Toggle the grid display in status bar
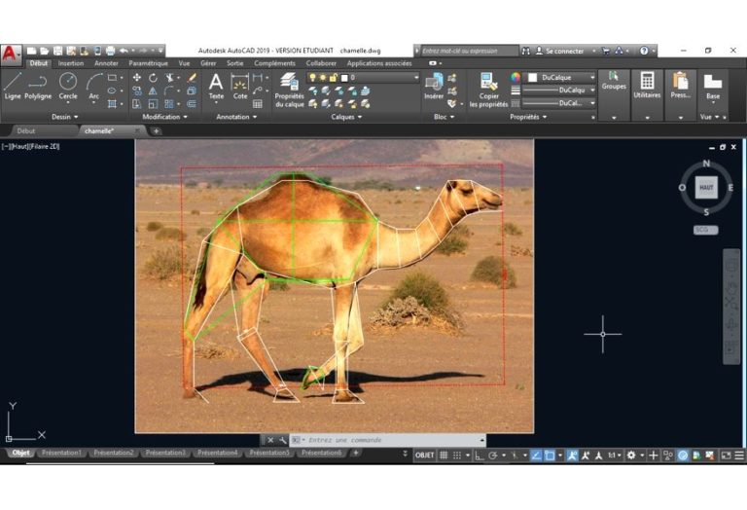This screenshot has width=747, height=510. pyautogui.click(x=444, y=455)
